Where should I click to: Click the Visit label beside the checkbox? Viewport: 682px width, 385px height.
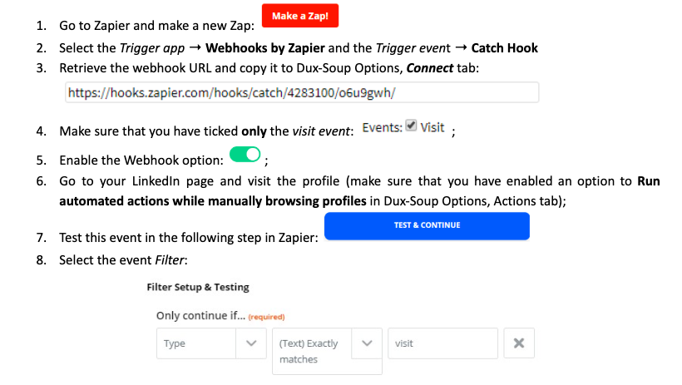coord(432,127)
